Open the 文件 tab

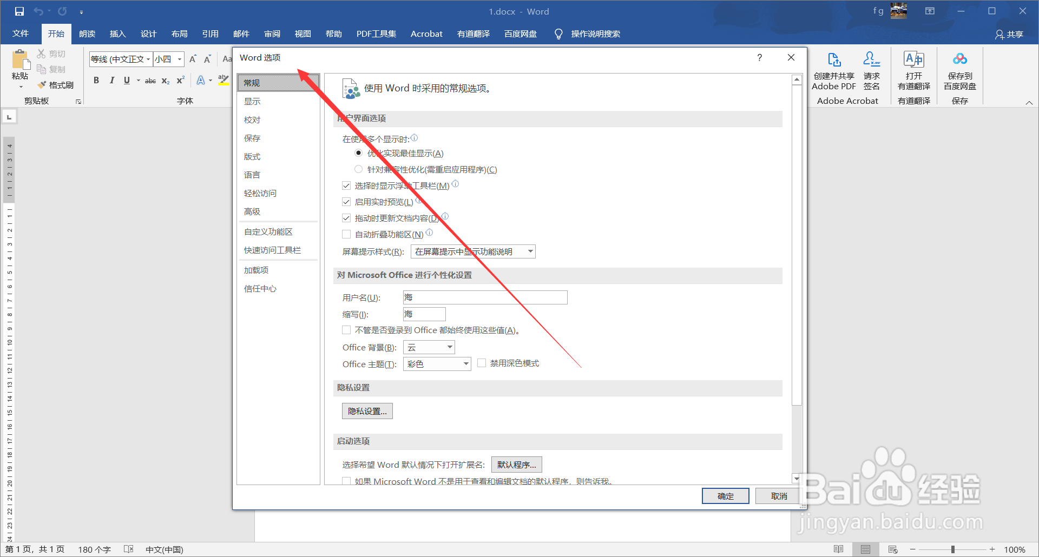pos(21,34)
